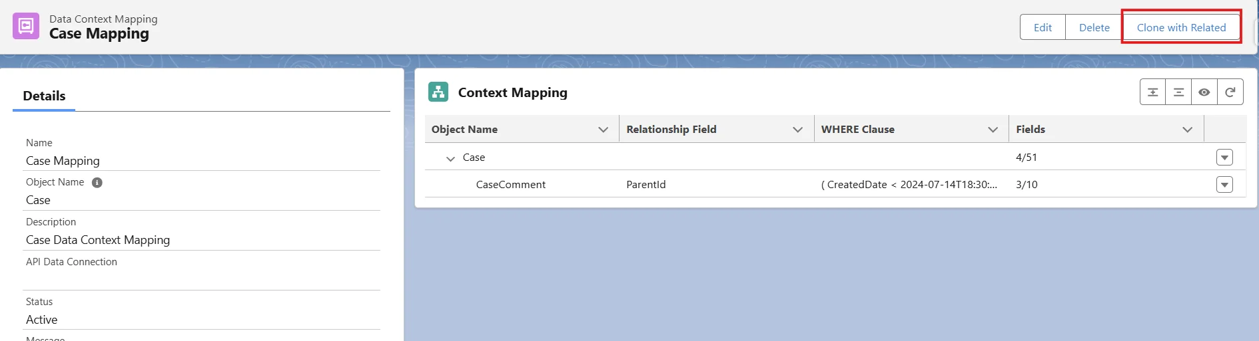Screen dimensions: 1259x341
Task: Refresh the Context Mapping table
Action: click(1230, 92)
